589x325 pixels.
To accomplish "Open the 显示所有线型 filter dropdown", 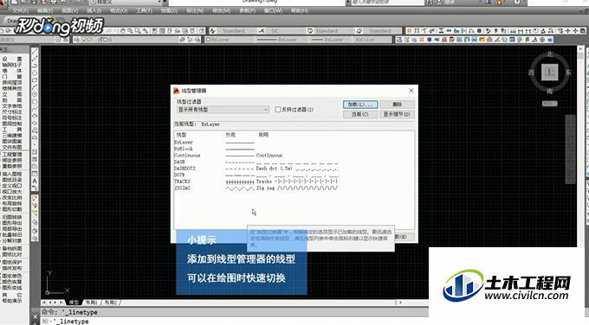I will click(x=223, y=110).
